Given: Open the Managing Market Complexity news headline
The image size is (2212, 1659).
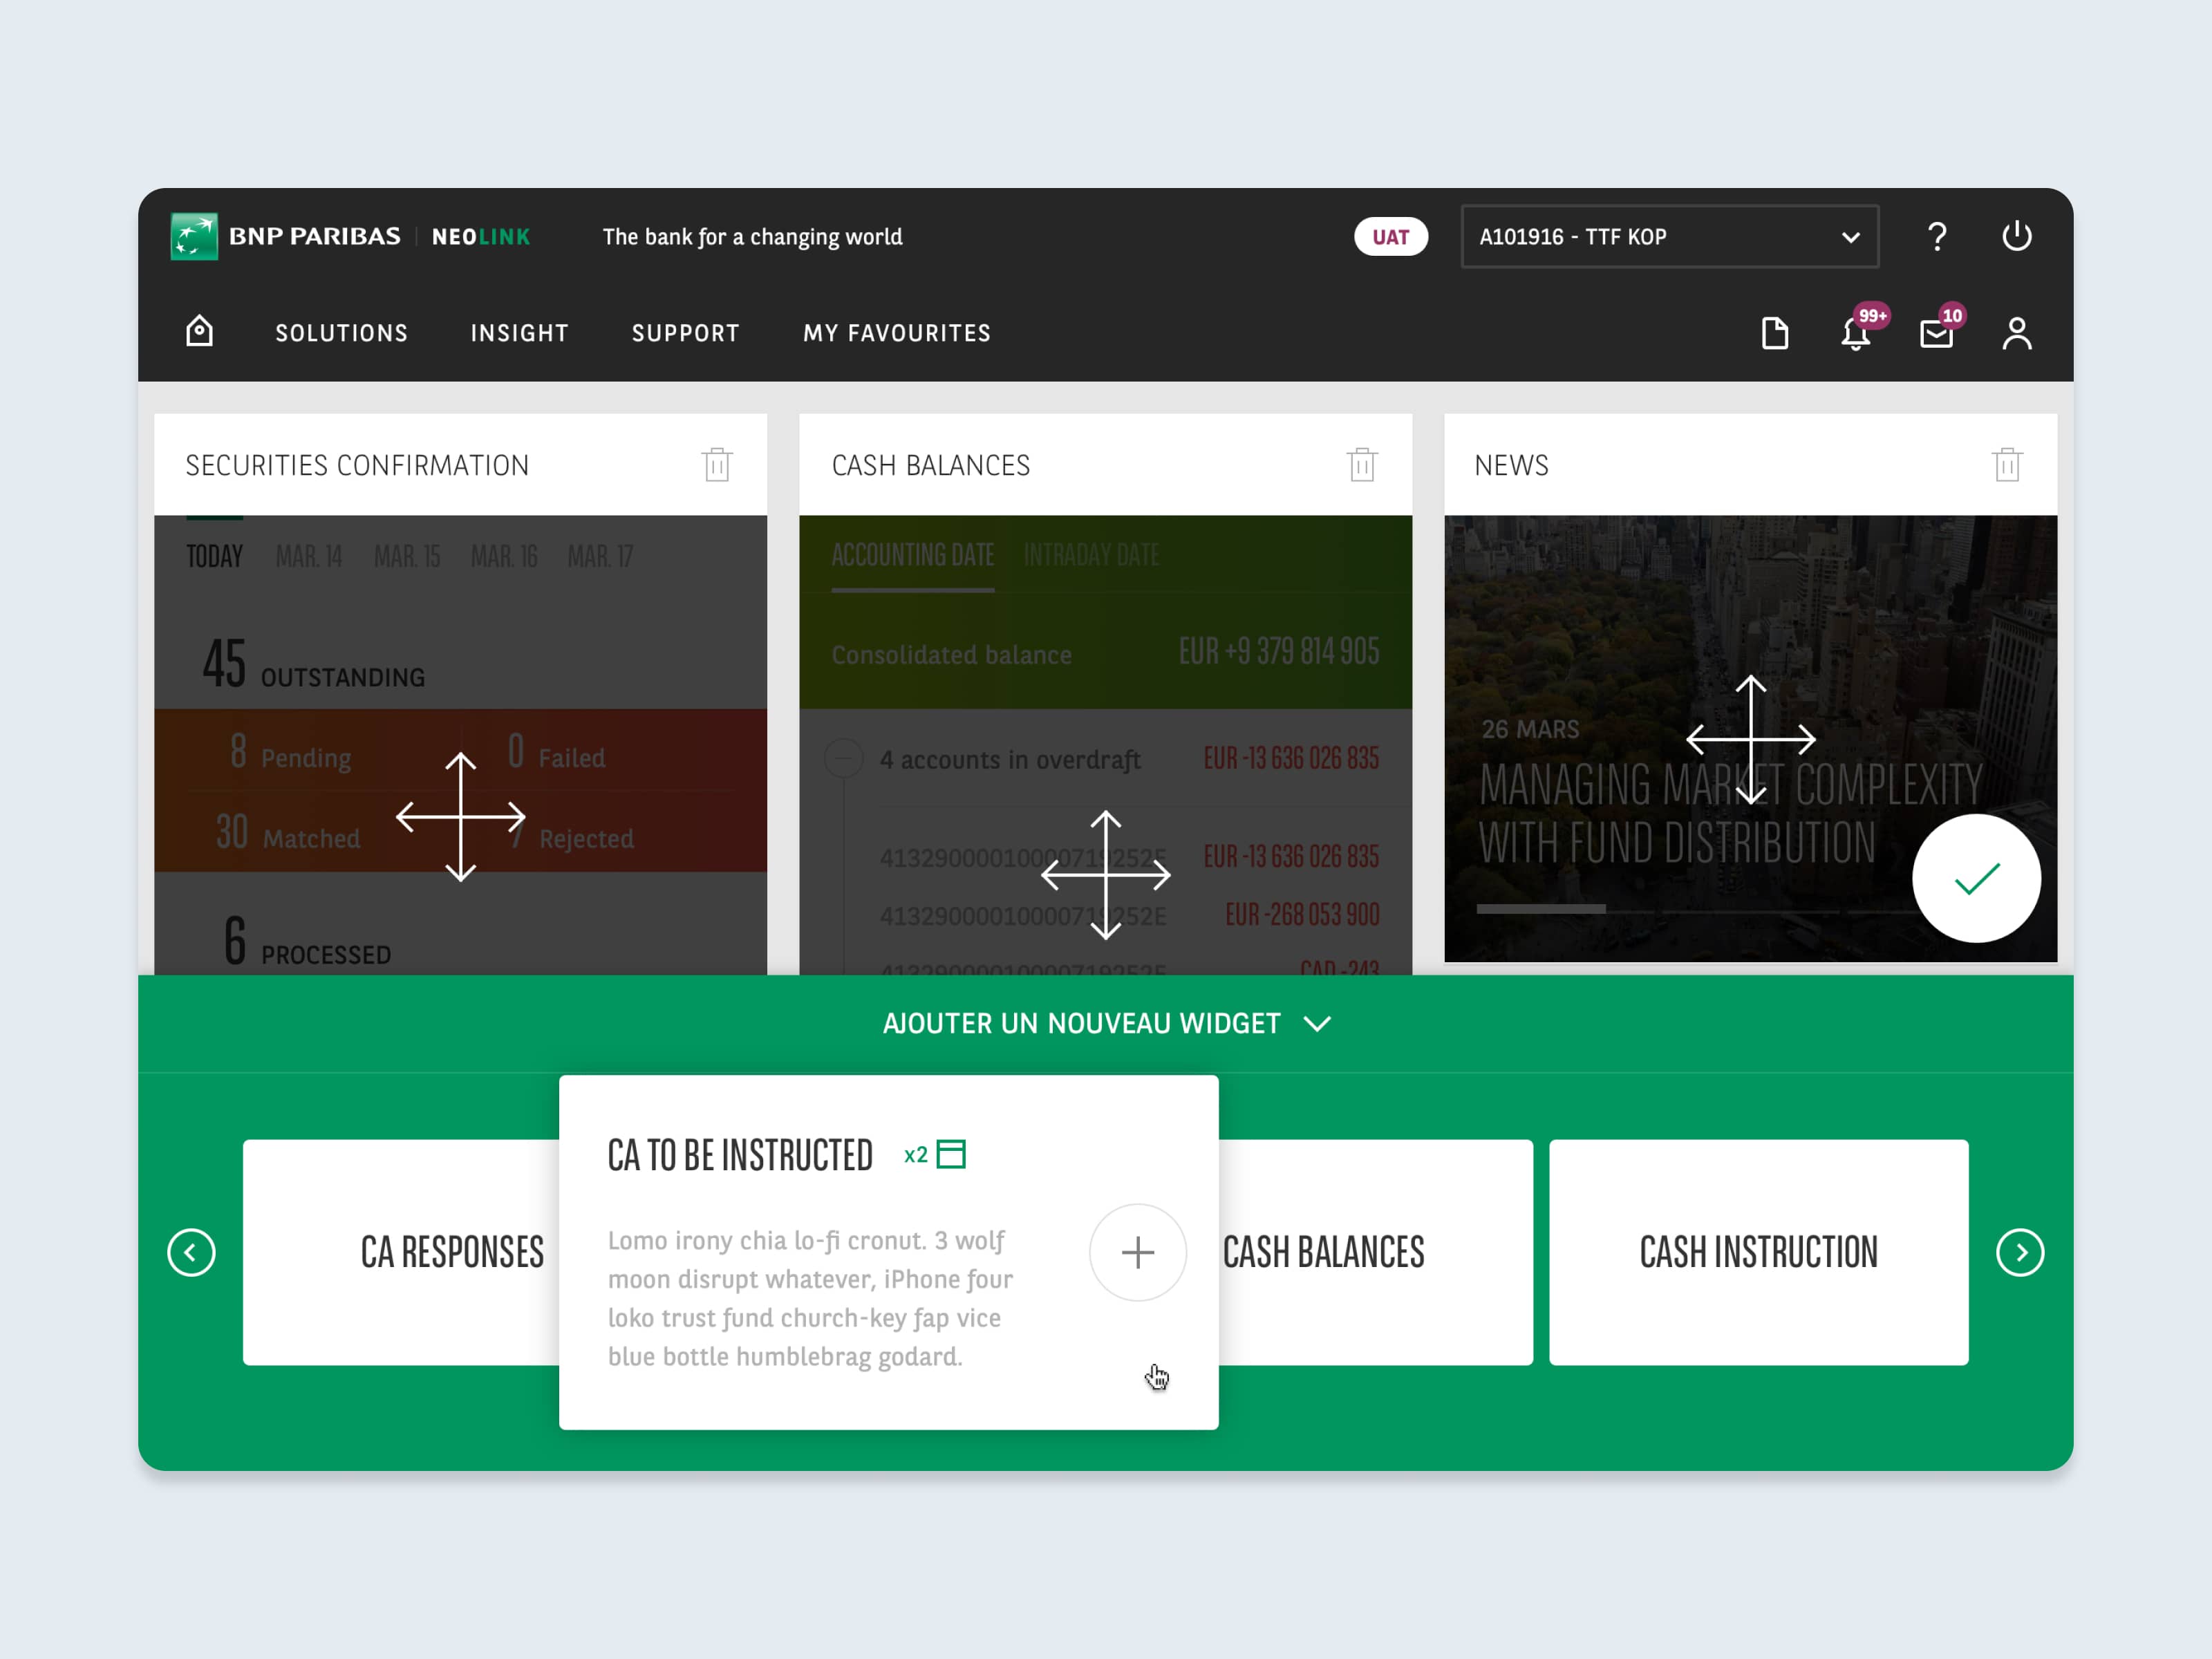Looking at the screenshot, I should [1730, 814].
